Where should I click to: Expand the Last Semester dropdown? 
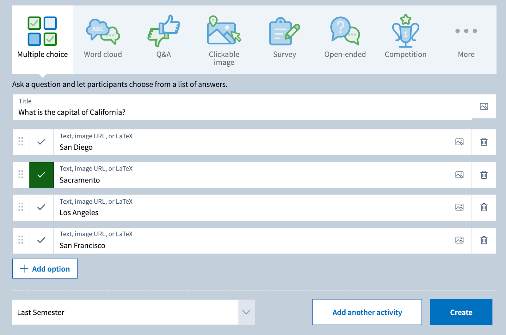click(x=246, y=312)
